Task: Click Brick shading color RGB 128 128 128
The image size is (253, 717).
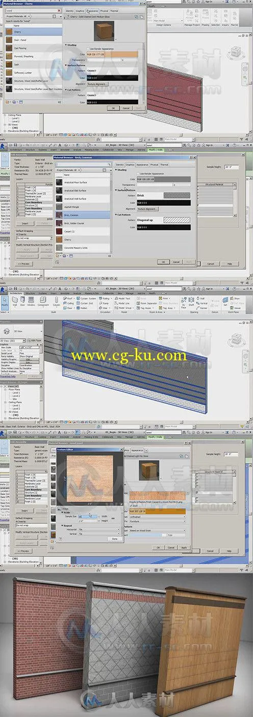Action: pos(163,179)
